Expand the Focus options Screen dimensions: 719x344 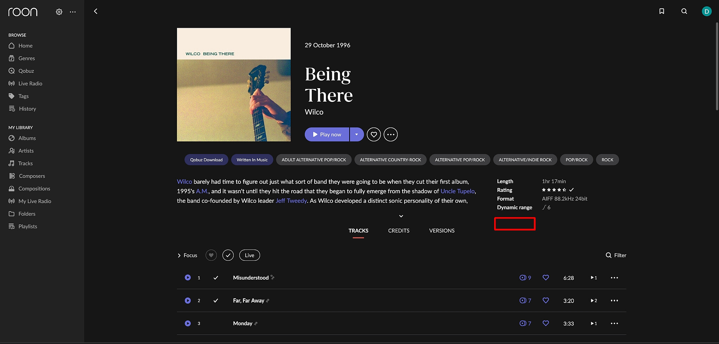(x=187, y=255)
